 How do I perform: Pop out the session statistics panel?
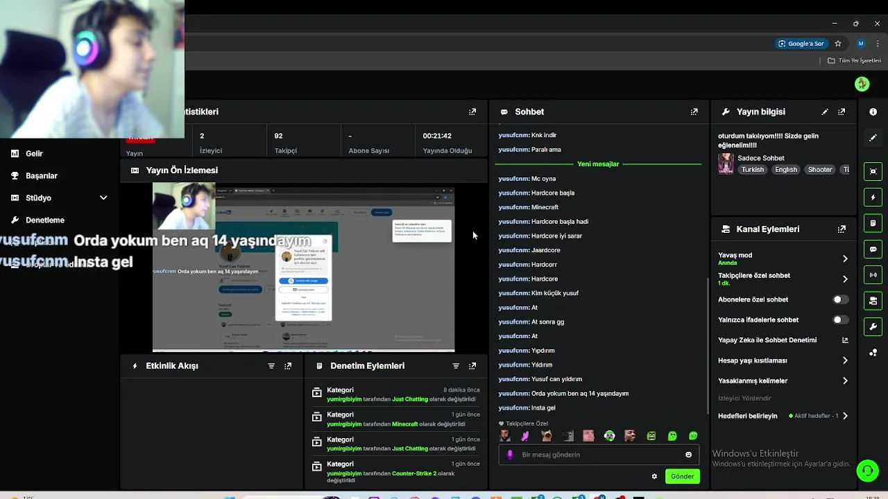[472, 112]
